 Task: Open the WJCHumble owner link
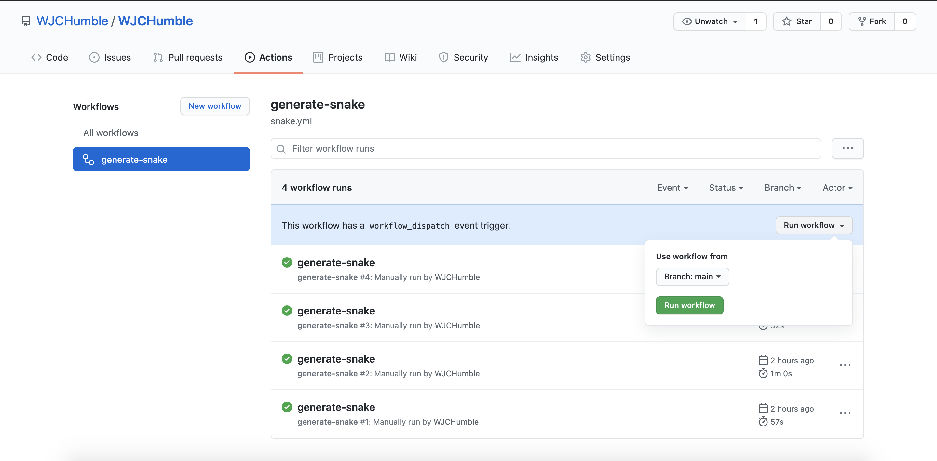coord(72,21)
